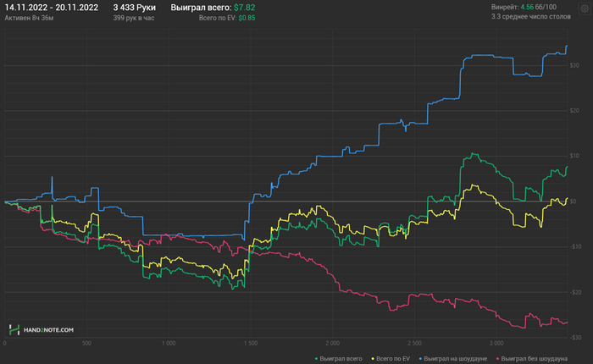Click the winrate value 4.56 бб/100

pyautogui.click(x=539, y=7)
